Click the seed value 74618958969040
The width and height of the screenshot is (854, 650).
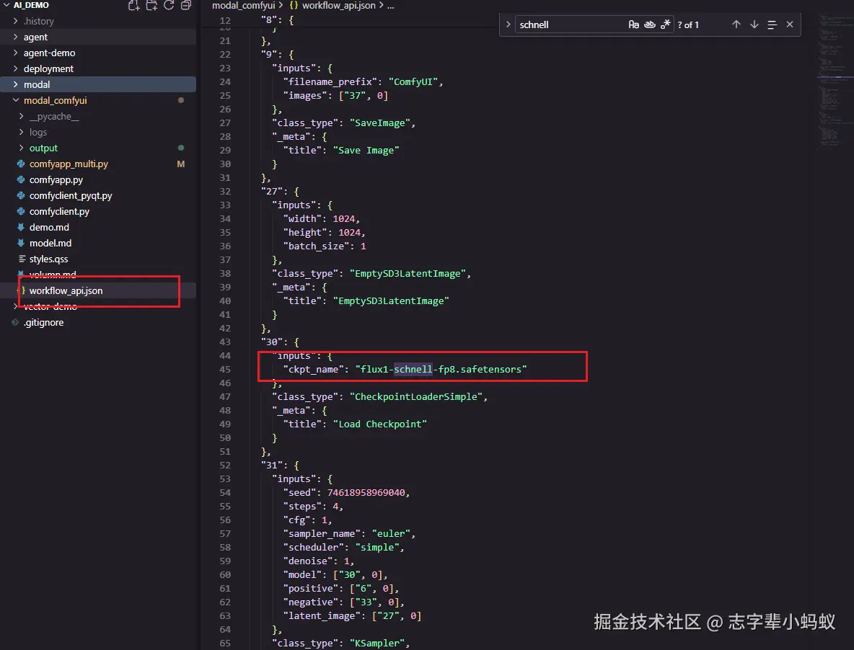(366, 492)
